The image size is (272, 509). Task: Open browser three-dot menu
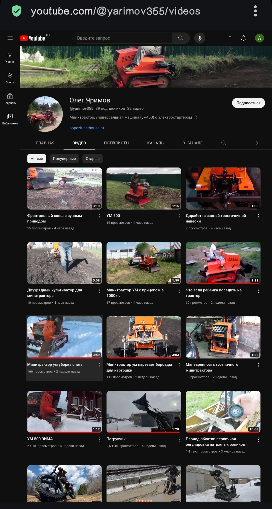pos(255,11)
